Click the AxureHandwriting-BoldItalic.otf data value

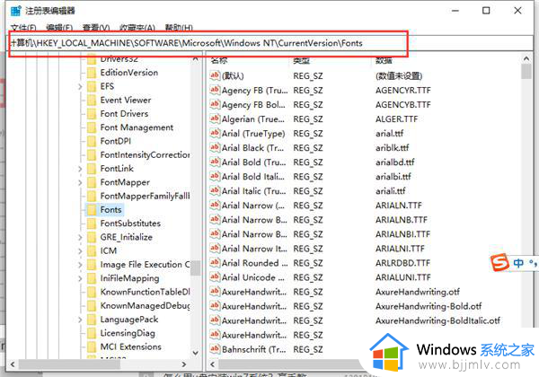(438, 320)
